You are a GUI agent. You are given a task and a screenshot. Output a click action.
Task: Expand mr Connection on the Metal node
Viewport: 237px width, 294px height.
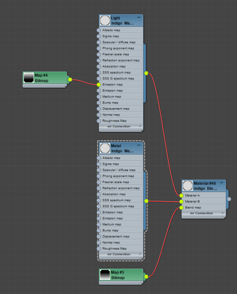[140, 254]
